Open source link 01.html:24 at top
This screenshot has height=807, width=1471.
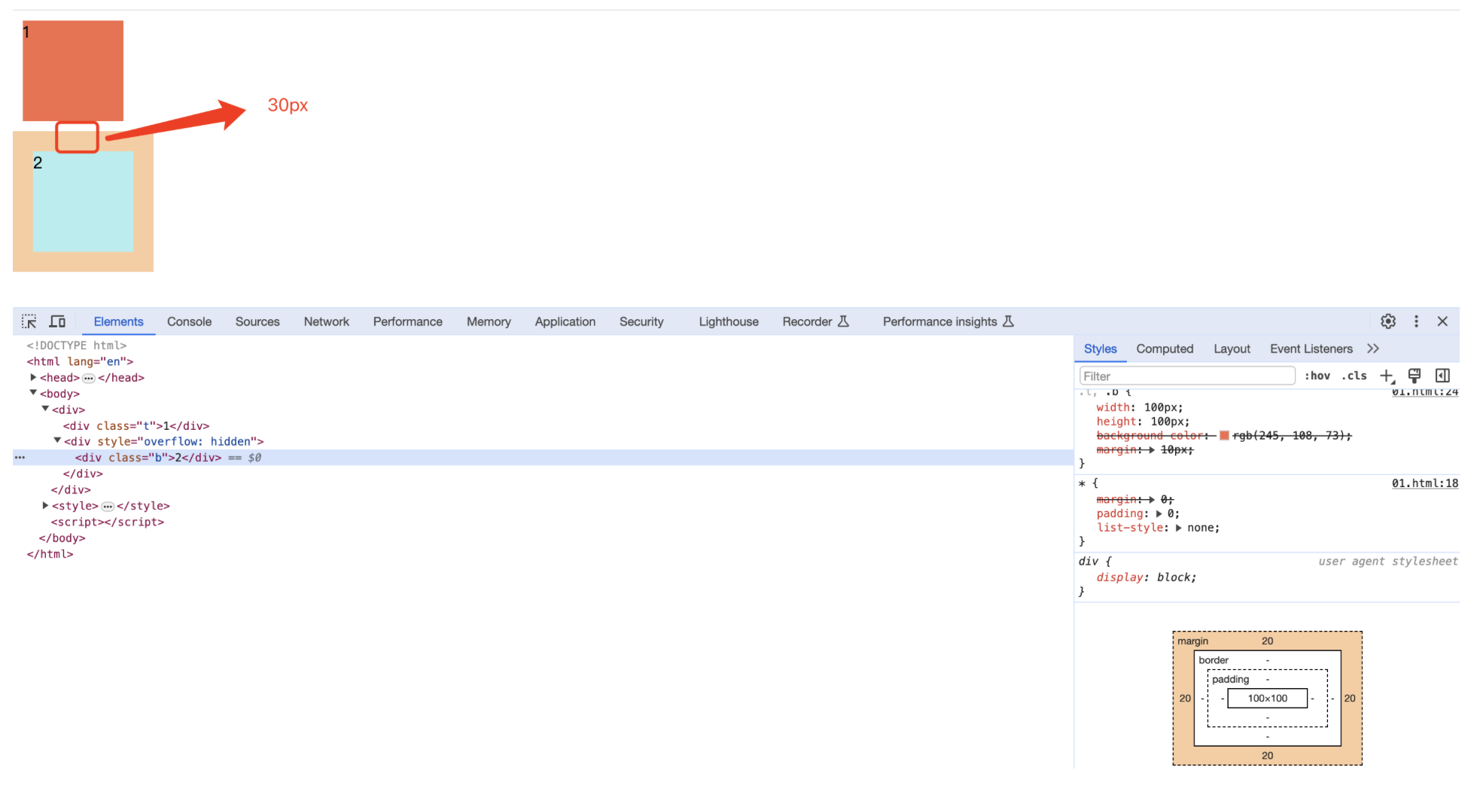(x=1424, y=392)
